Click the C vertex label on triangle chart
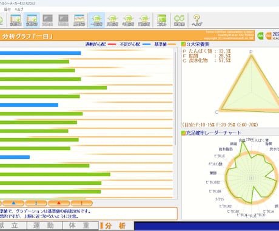 [217, 112]
